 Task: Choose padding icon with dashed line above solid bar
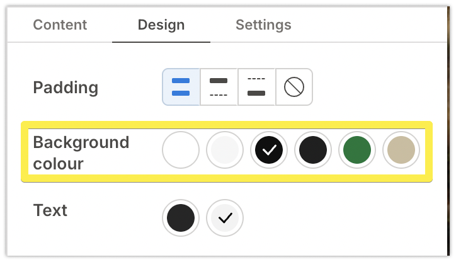click(x=256, y=87)
